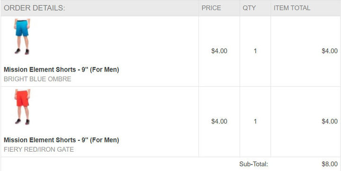Select the BRIGHT BLUE OMBRE color label

[x=37, y=79]
